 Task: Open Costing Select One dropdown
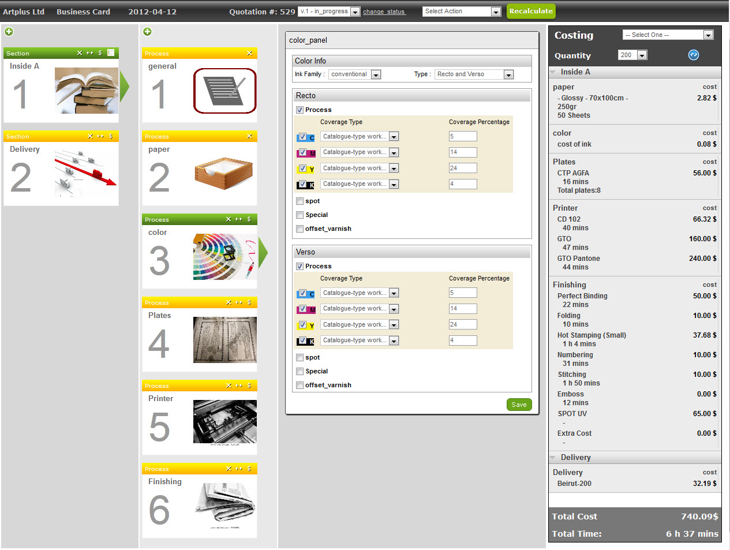[668, 35]
